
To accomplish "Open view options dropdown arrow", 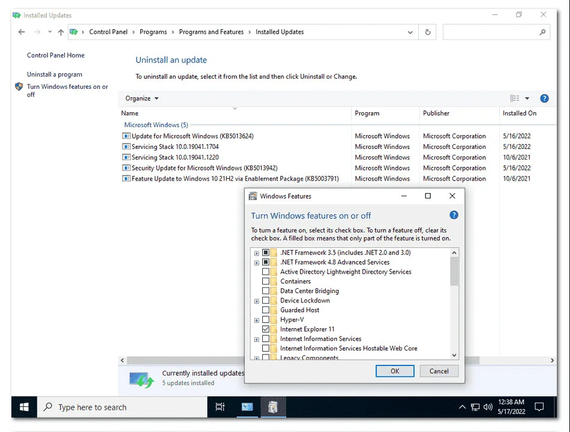I will click(527, 98).
